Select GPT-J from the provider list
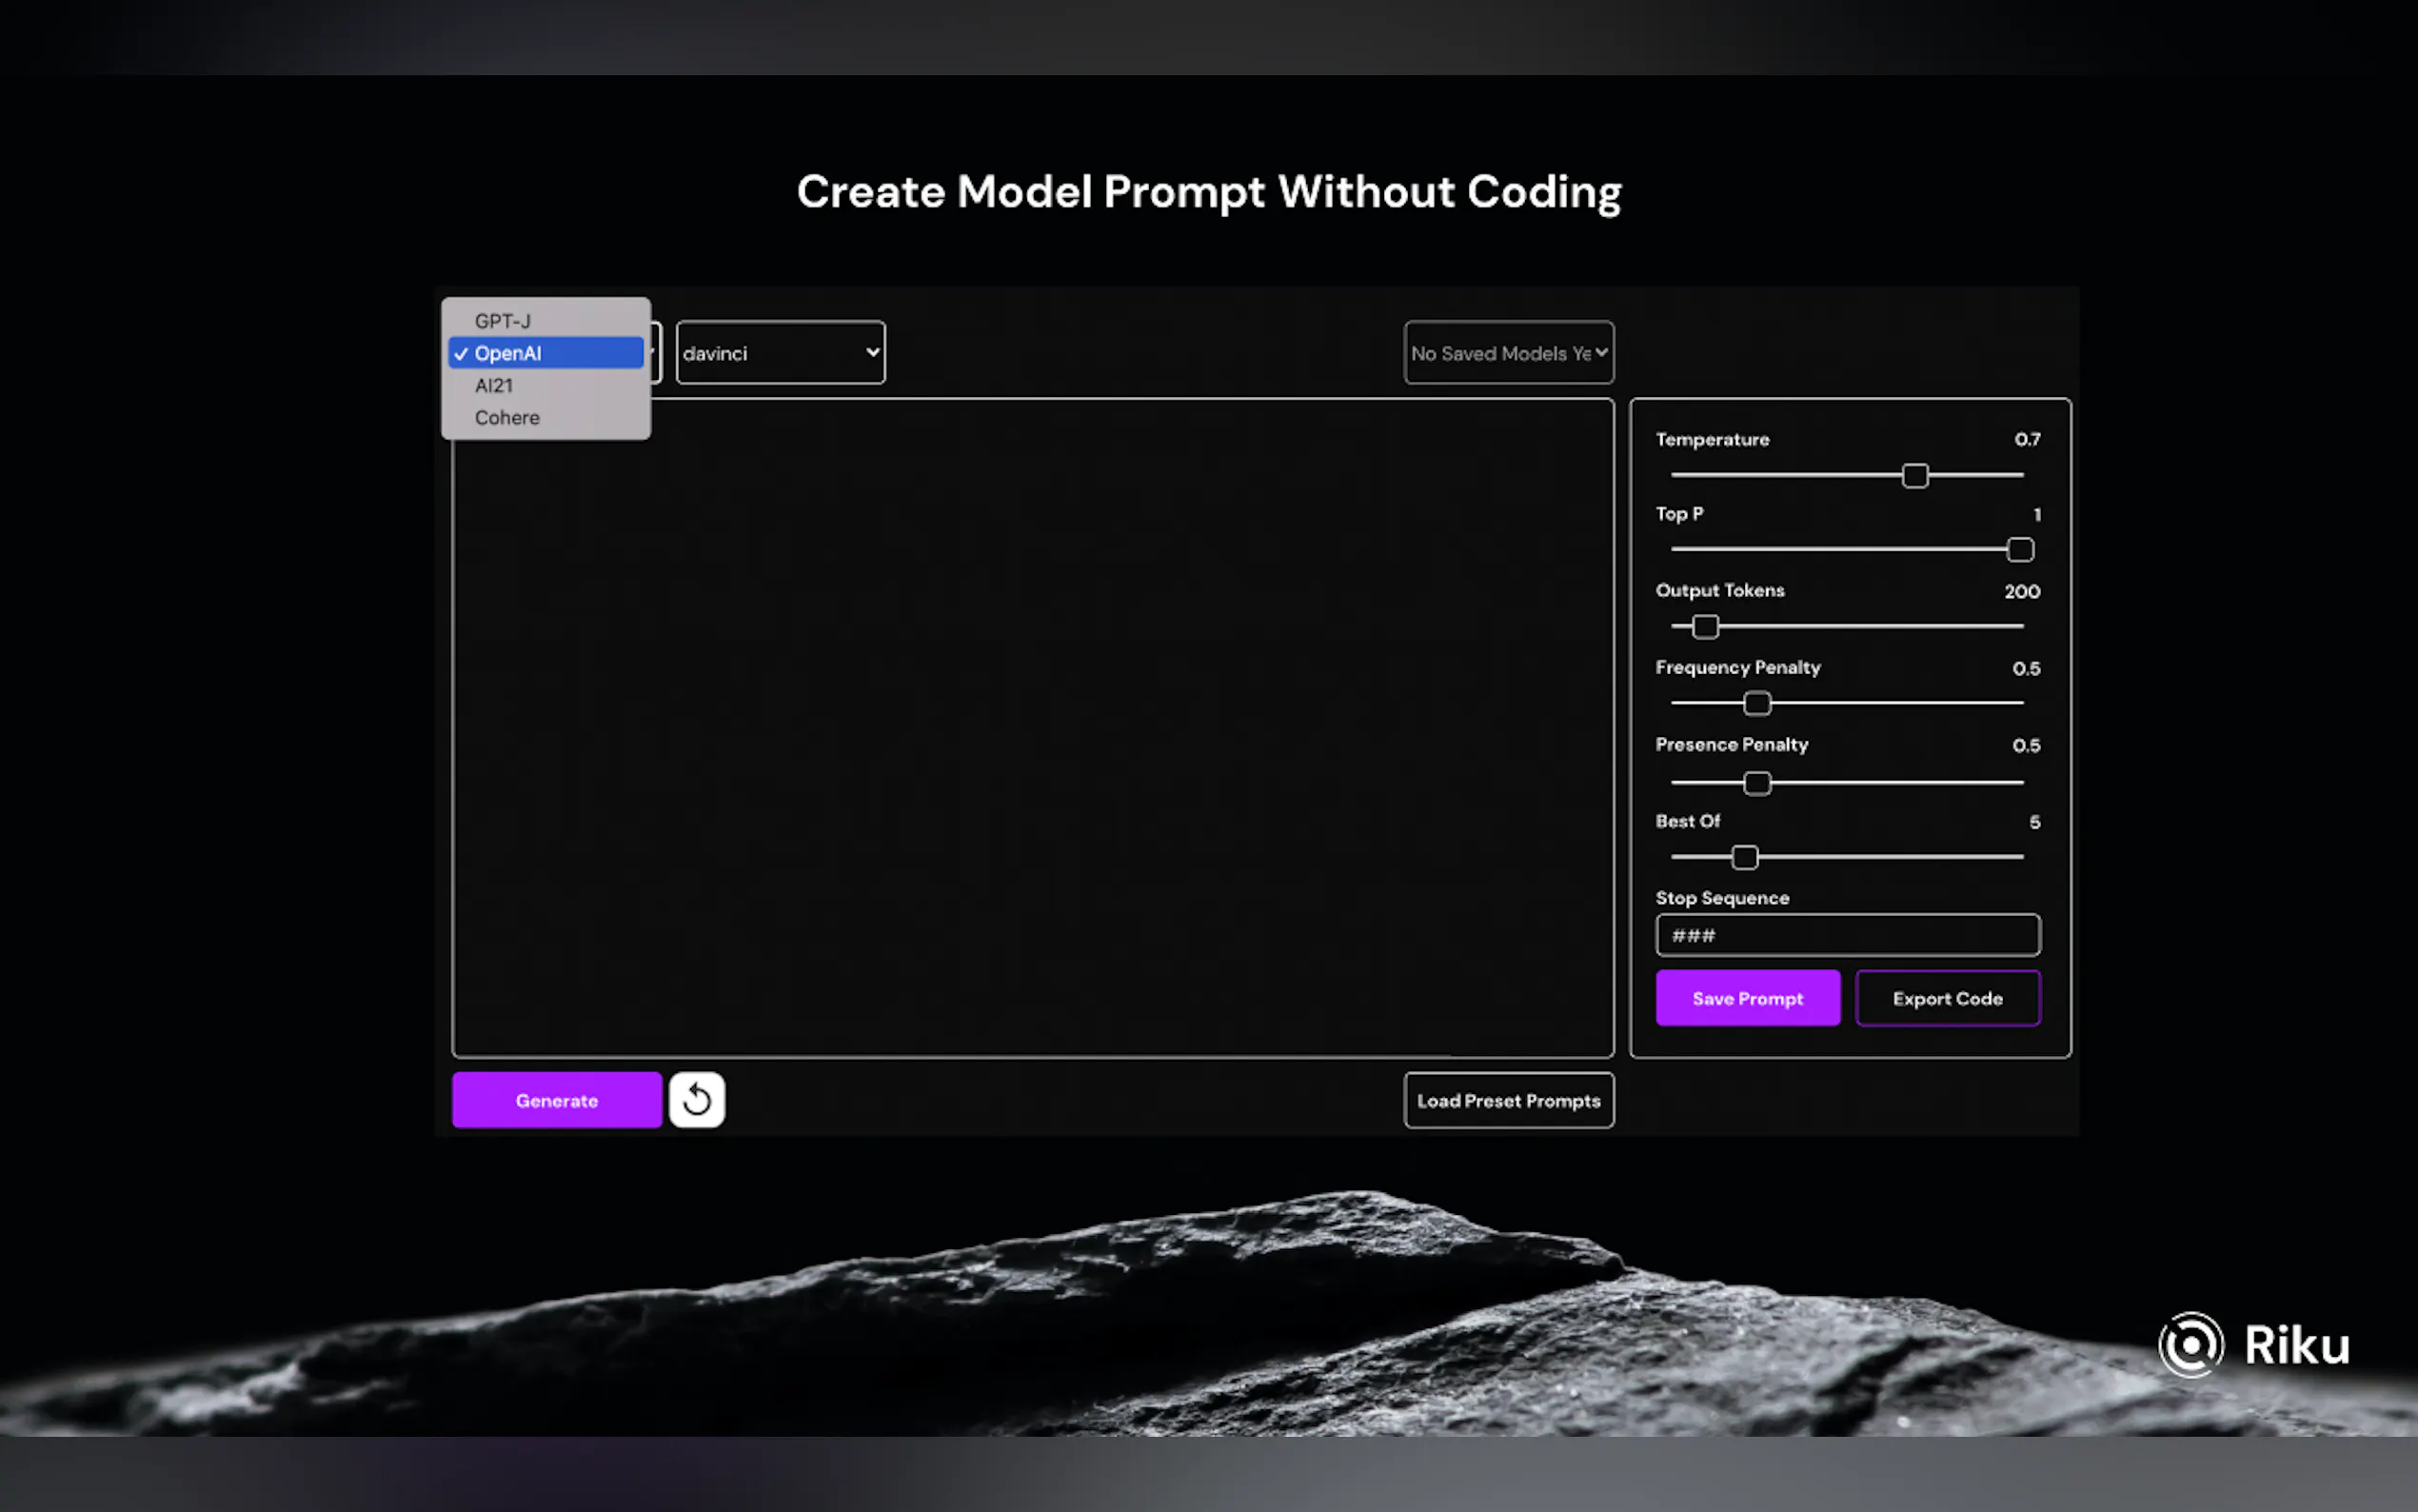Viewport: 2418px width, 1512px height. [x=503, y=321]
